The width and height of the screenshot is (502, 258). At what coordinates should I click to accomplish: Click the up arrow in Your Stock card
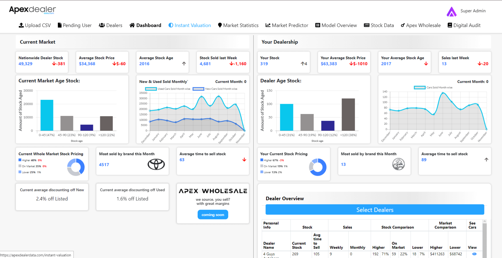coord(303,64)
